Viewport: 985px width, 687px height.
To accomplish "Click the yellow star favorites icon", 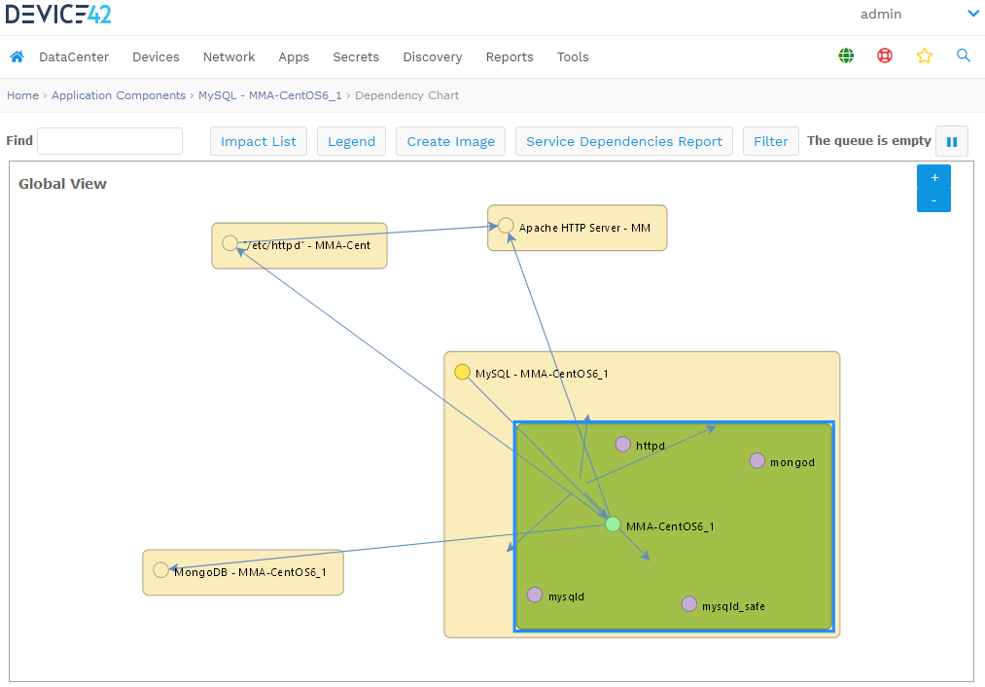I will pos(924,55).
